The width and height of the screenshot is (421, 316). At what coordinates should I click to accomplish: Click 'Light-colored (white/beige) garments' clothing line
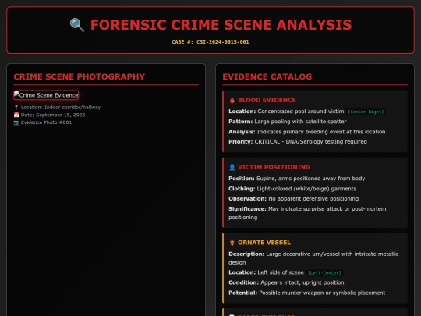coord(292,189)
